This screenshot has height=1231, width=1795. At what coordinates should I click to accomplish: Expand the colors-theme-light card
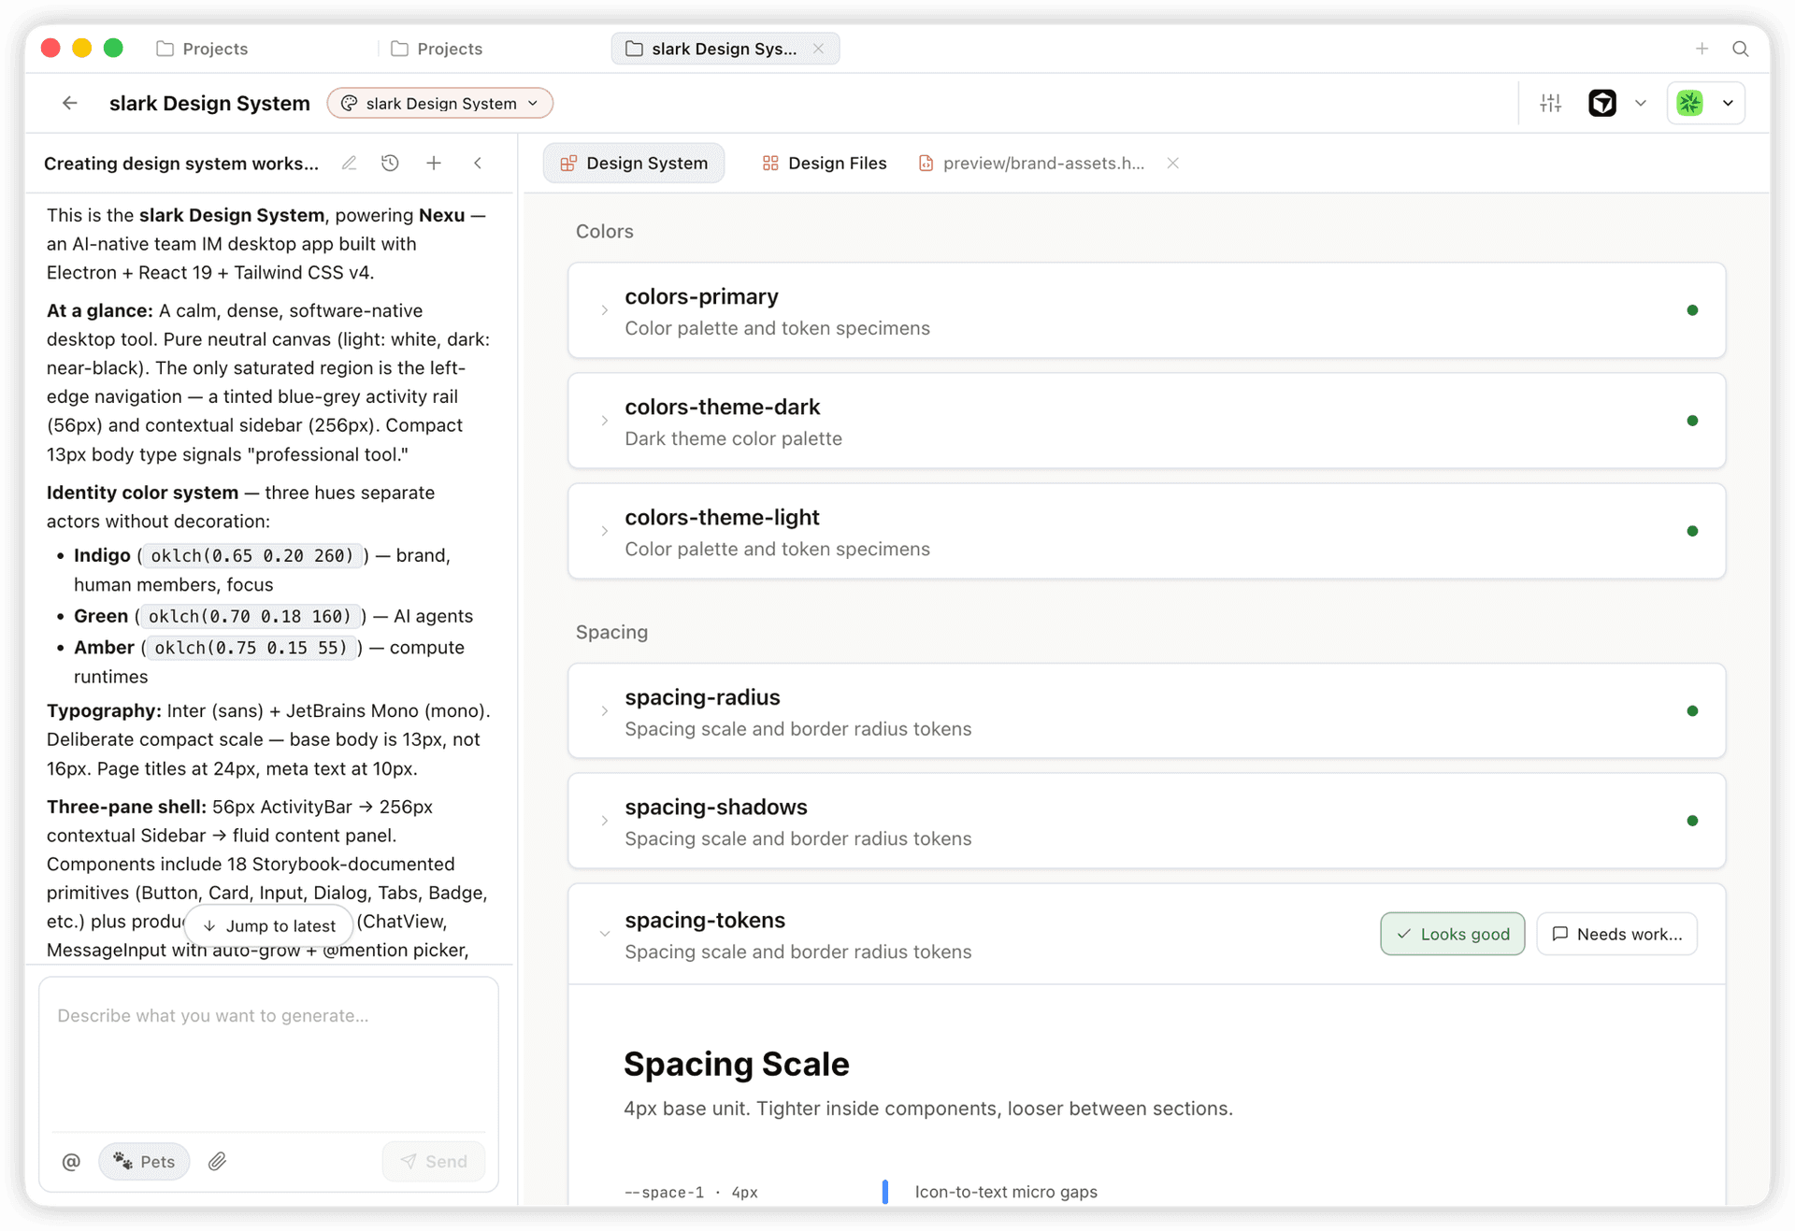605,531
